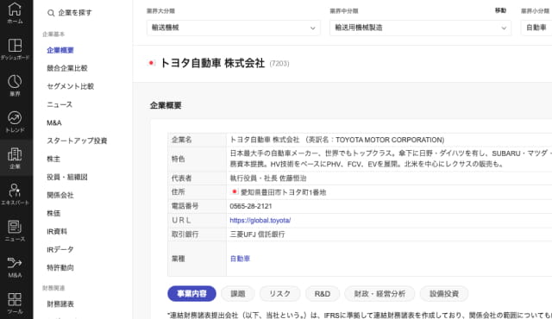552x319 pixels.
Task: Switch to the 課題 tab
Action: coord(238,294)
